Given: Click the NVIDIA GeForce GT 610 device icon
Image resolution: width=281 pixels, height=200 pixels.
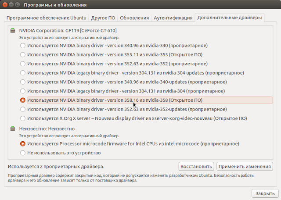Looking at the screenshot, I should (13, 30).
